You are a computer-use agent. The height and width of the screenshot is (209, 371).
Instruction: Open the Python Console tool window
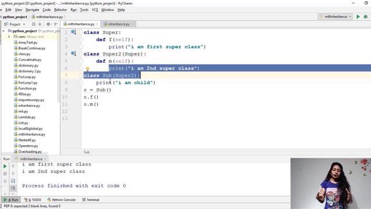(x=61, y=200)
